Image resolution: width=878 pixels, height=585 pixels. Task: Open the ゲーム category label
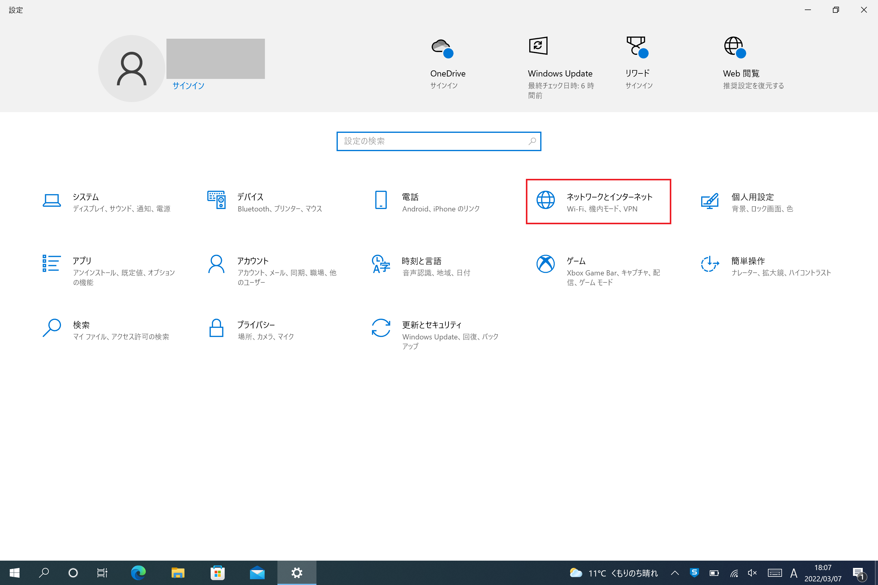point(576,261)
